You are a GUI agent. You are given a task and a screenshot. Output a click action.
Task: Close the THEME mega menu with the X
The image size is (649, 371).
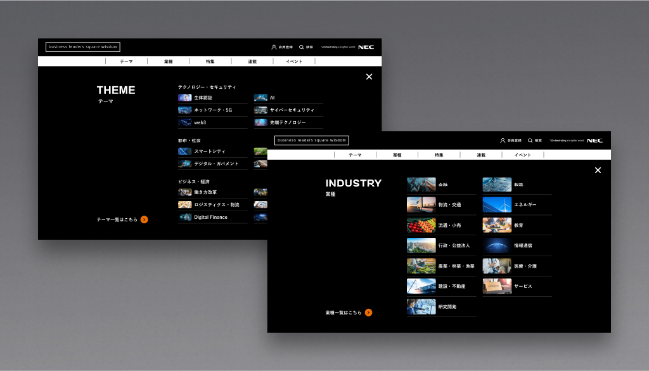click(x=369, y=77)
